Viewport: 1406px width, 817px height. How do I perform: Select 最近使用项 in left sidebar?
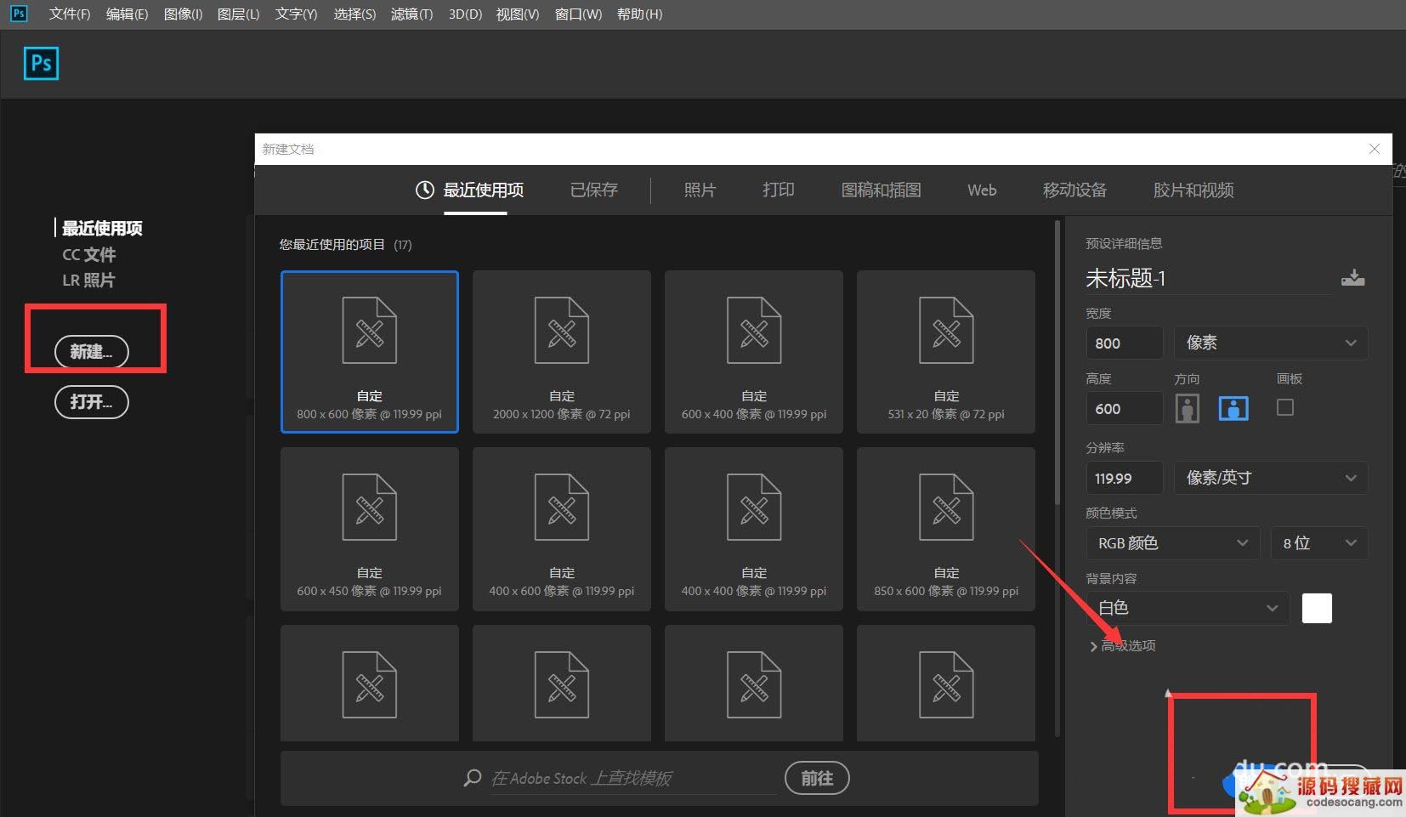[x=102, y=228]
